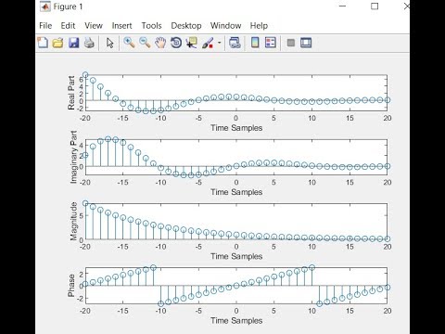The width and height of the screenshot is (445, 334).
Task: Insert Legend via toolbar icon
Action: click(271, 43)
